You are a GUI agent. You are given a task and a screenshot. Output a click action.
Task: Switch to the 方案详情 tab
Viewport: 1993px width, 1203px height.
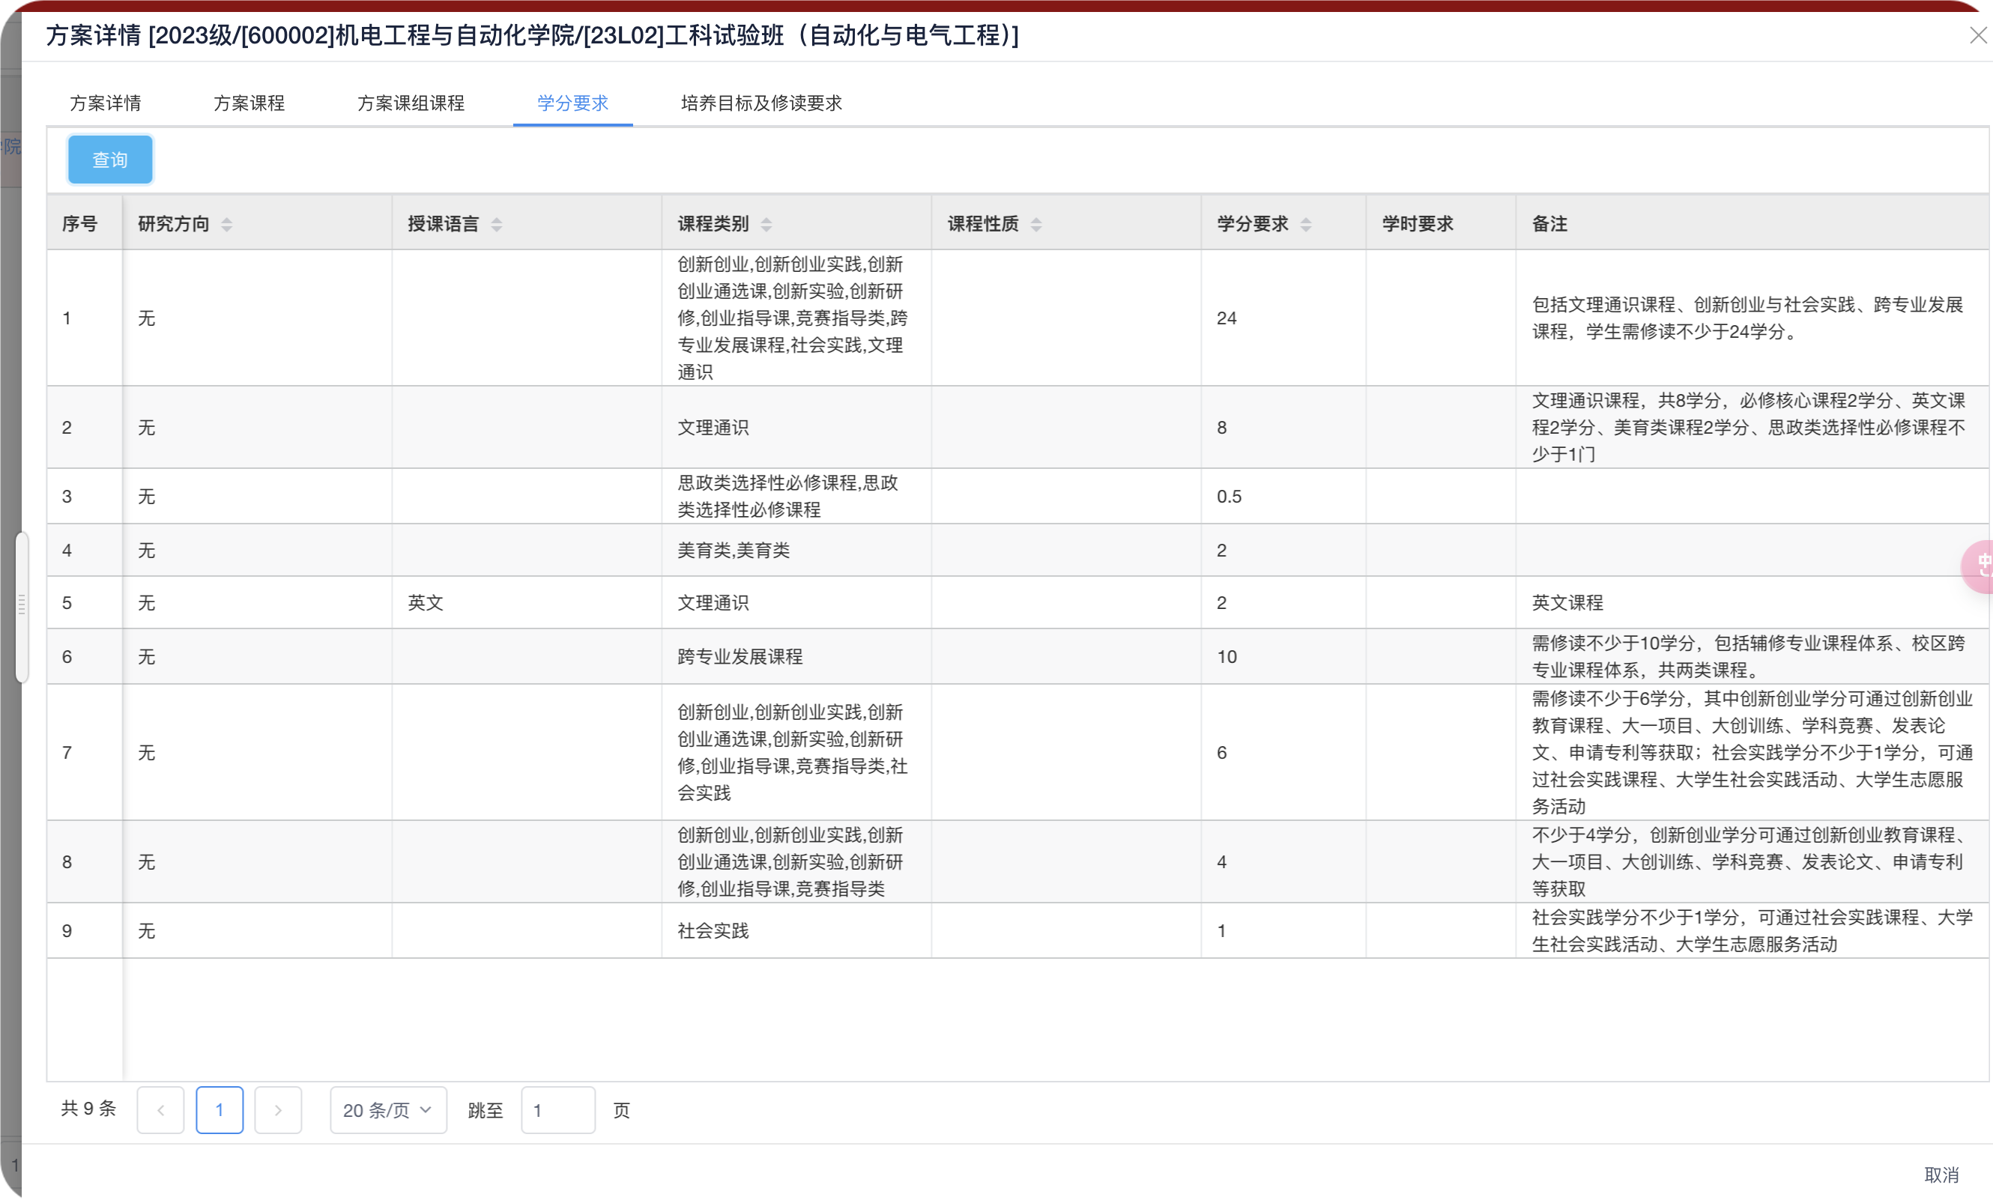click(x=105, y=103)
